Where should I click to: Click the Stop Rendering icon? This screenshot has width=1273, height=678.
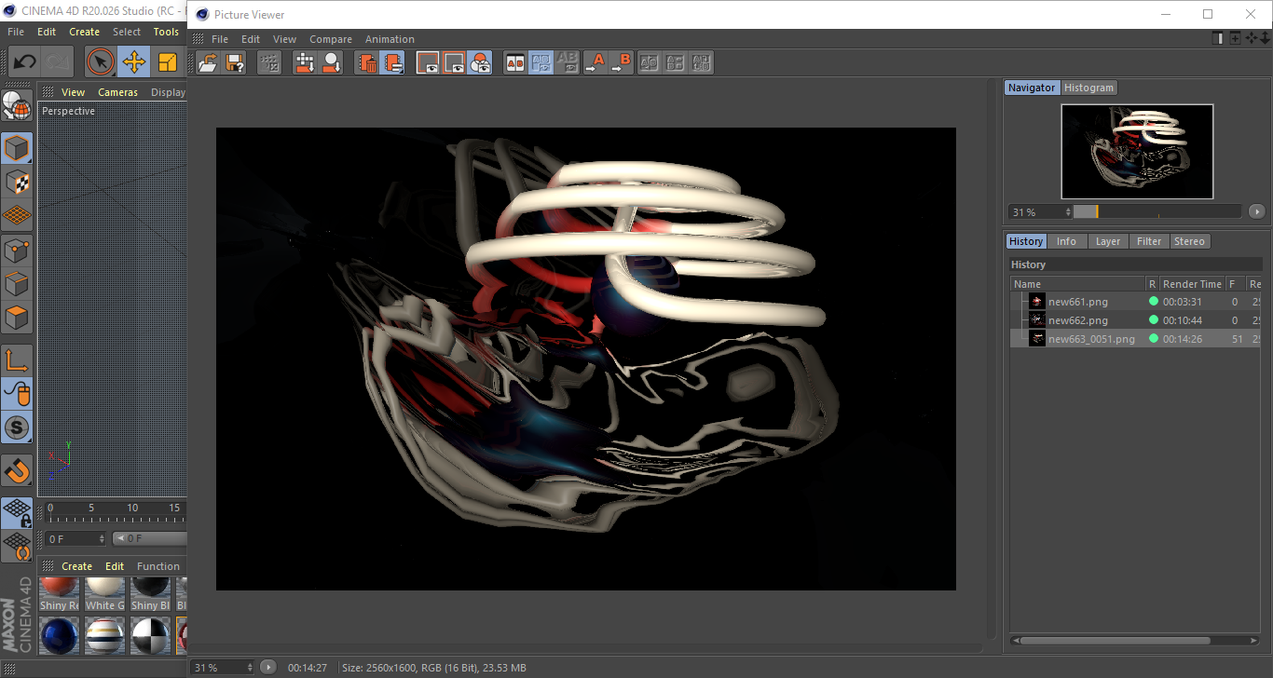pos(269,62)
